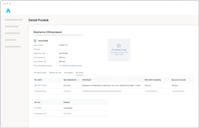Click the Unassigned warehouse cell
Image resolution: width=199 pixels, height=128 pixels.
(x=68, y=108)
